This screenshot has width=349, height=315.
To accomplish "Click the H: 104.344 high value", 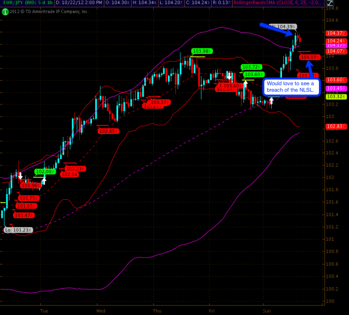I will tap(145, 3).
